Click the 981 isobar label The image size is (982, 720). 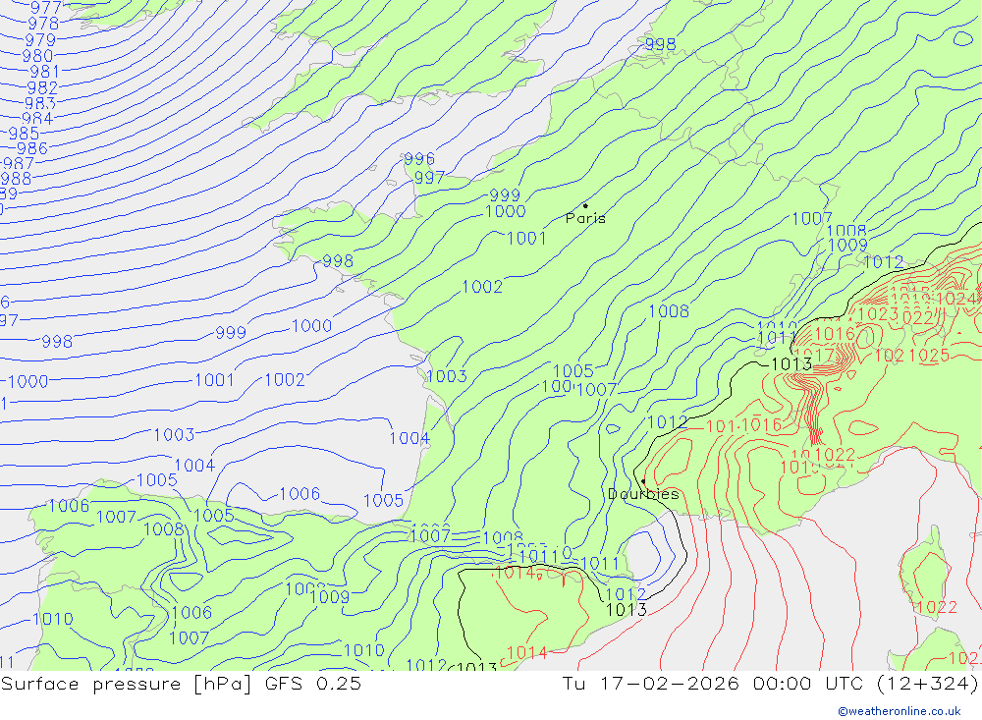(x=44, y=72)
